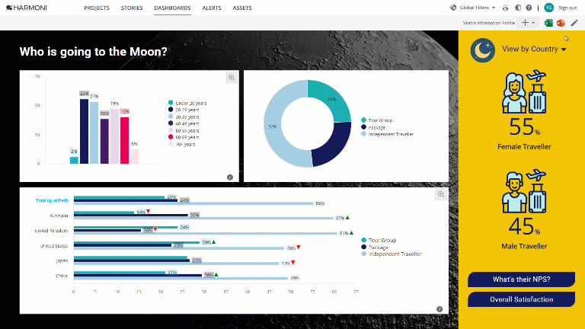Open the Alerts tab
Viewport: 585px width, 329px height.
pyautogui.click(x=212, y=8)
